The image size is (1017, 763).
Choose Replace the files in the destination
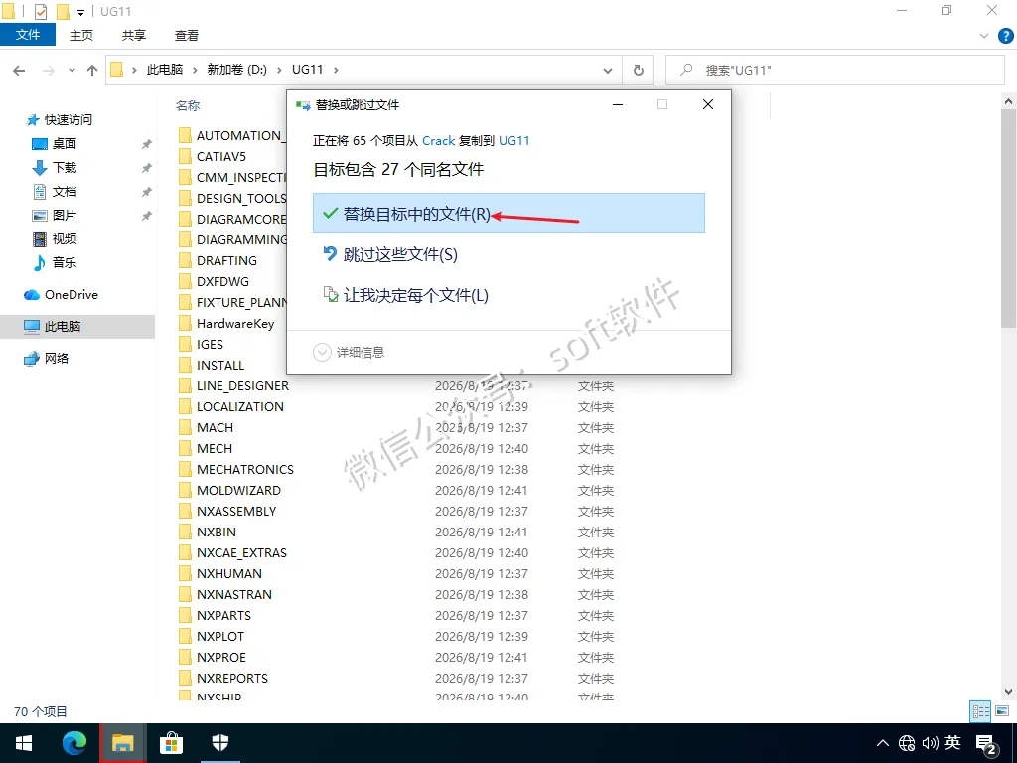click(x=508, y=213)
